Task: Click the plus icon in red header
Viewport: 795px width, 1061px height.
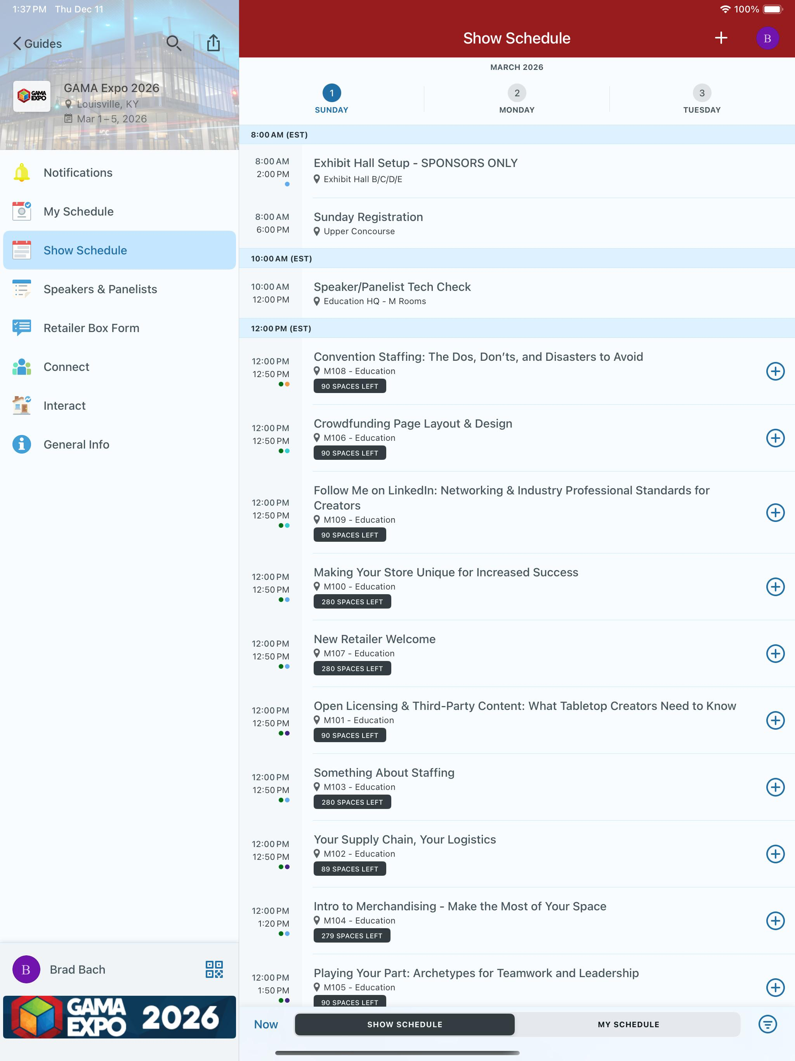Action: point(721,38)
